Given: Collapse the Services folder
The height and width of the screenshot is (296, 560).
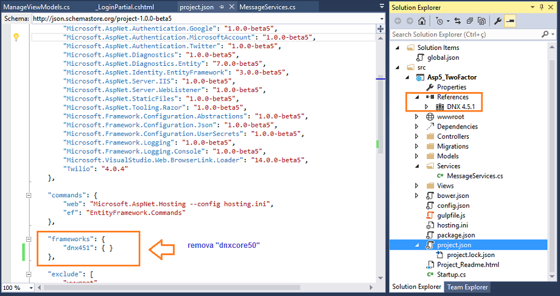Looking at the screenshot, I should (x=417, y=166).
